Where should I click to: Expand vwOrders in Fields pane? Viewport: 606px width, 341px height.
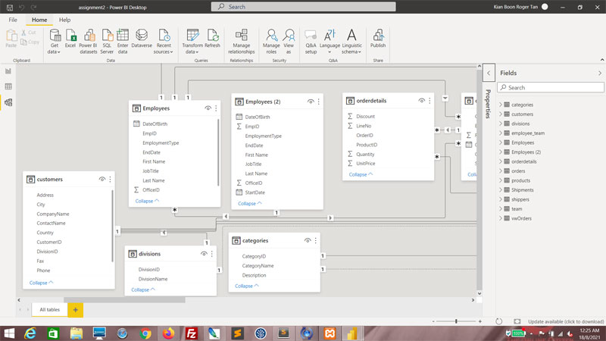point(501,218)
